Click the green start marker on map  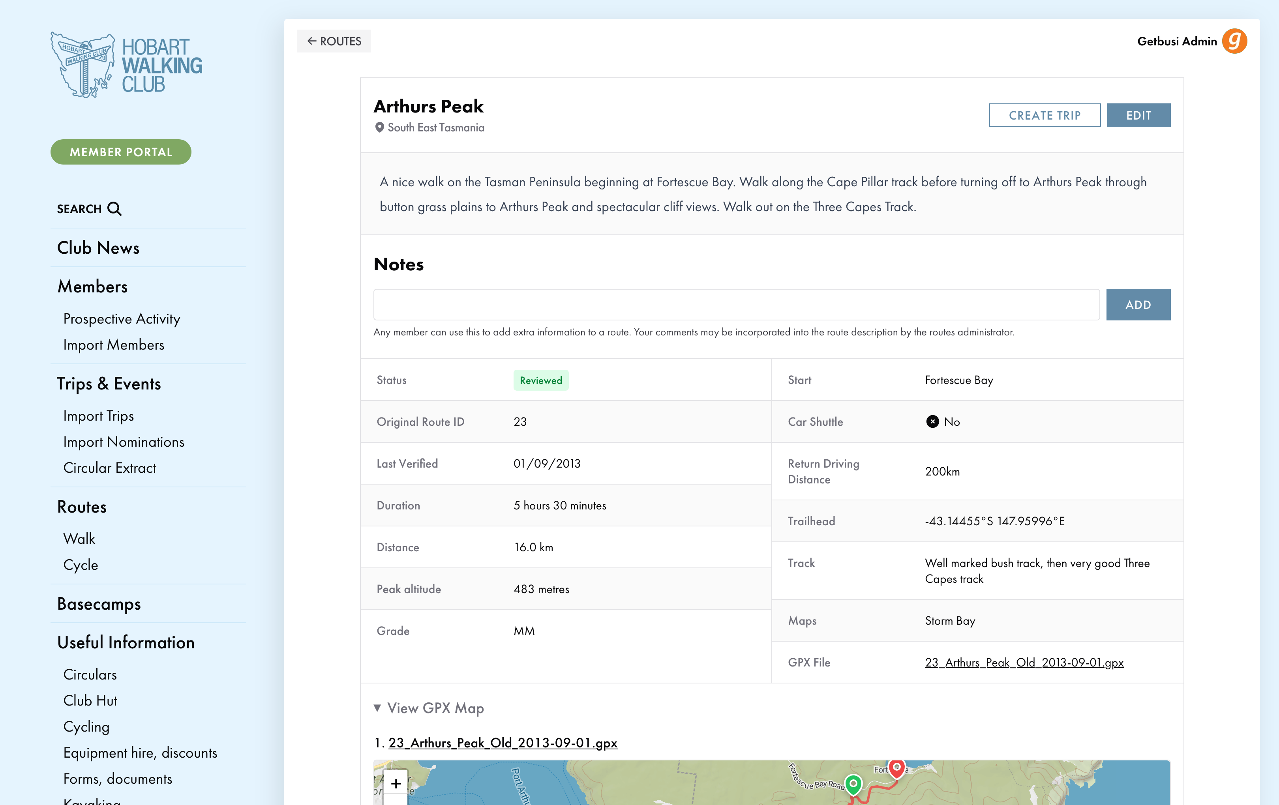click(853, 783)
